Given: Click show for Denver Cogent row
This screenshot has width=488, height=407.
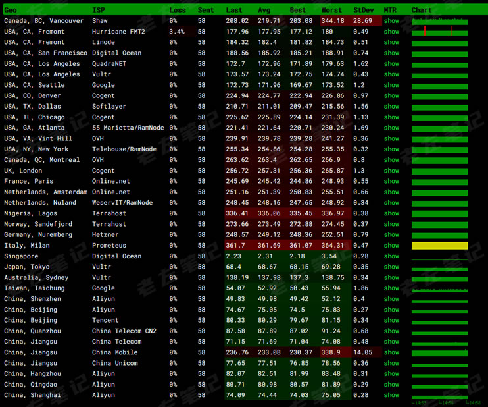Looking at the screenshot, I should 391,95.
